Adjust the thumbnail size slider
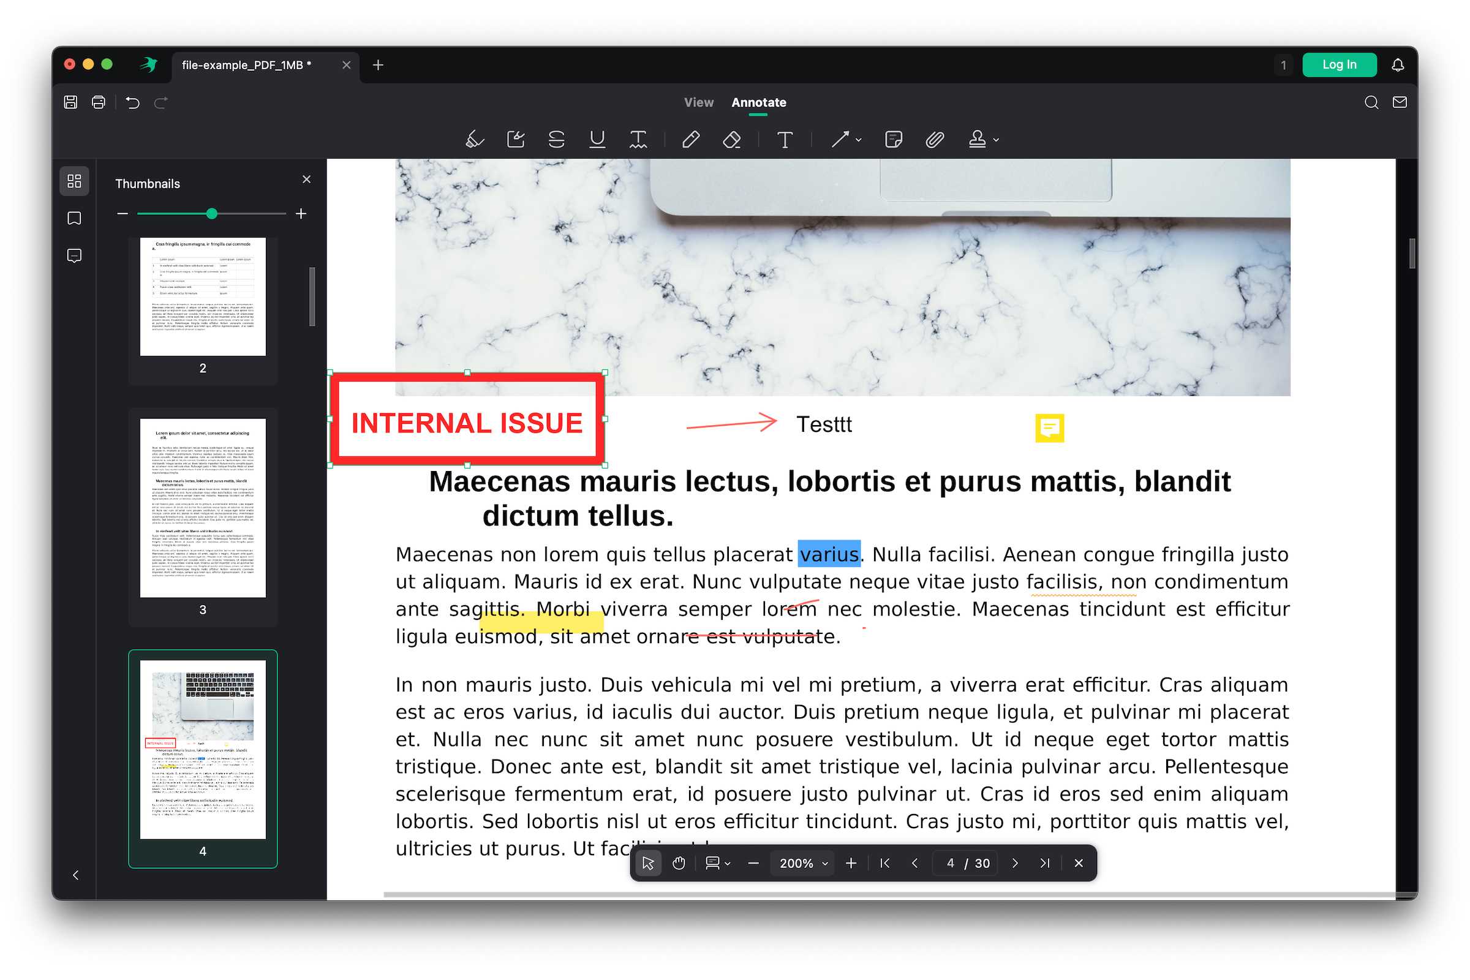1470x980 pixels. point(212,214)
